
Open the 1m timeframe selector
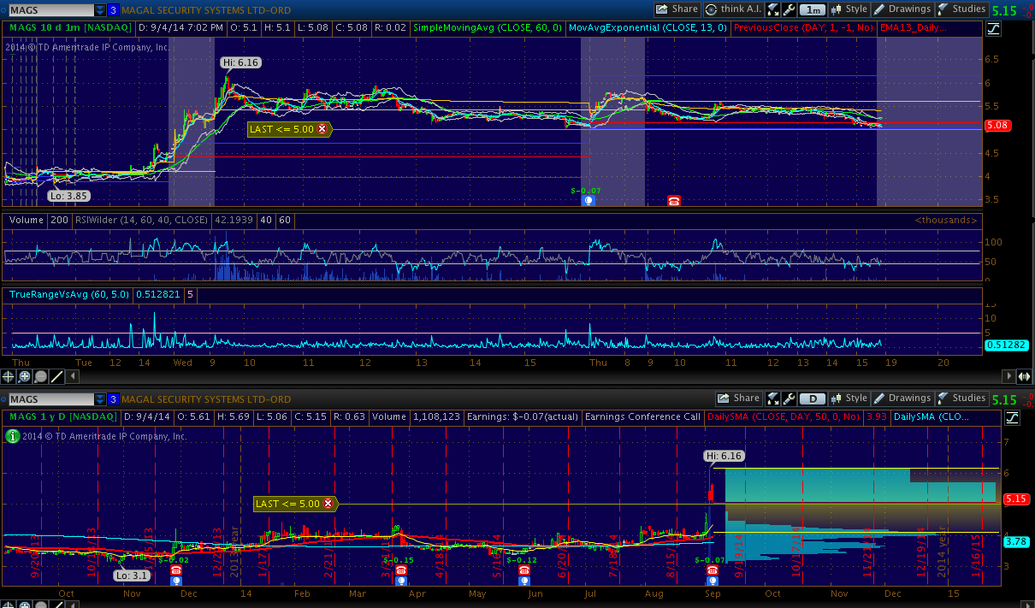tap(812, 10)
